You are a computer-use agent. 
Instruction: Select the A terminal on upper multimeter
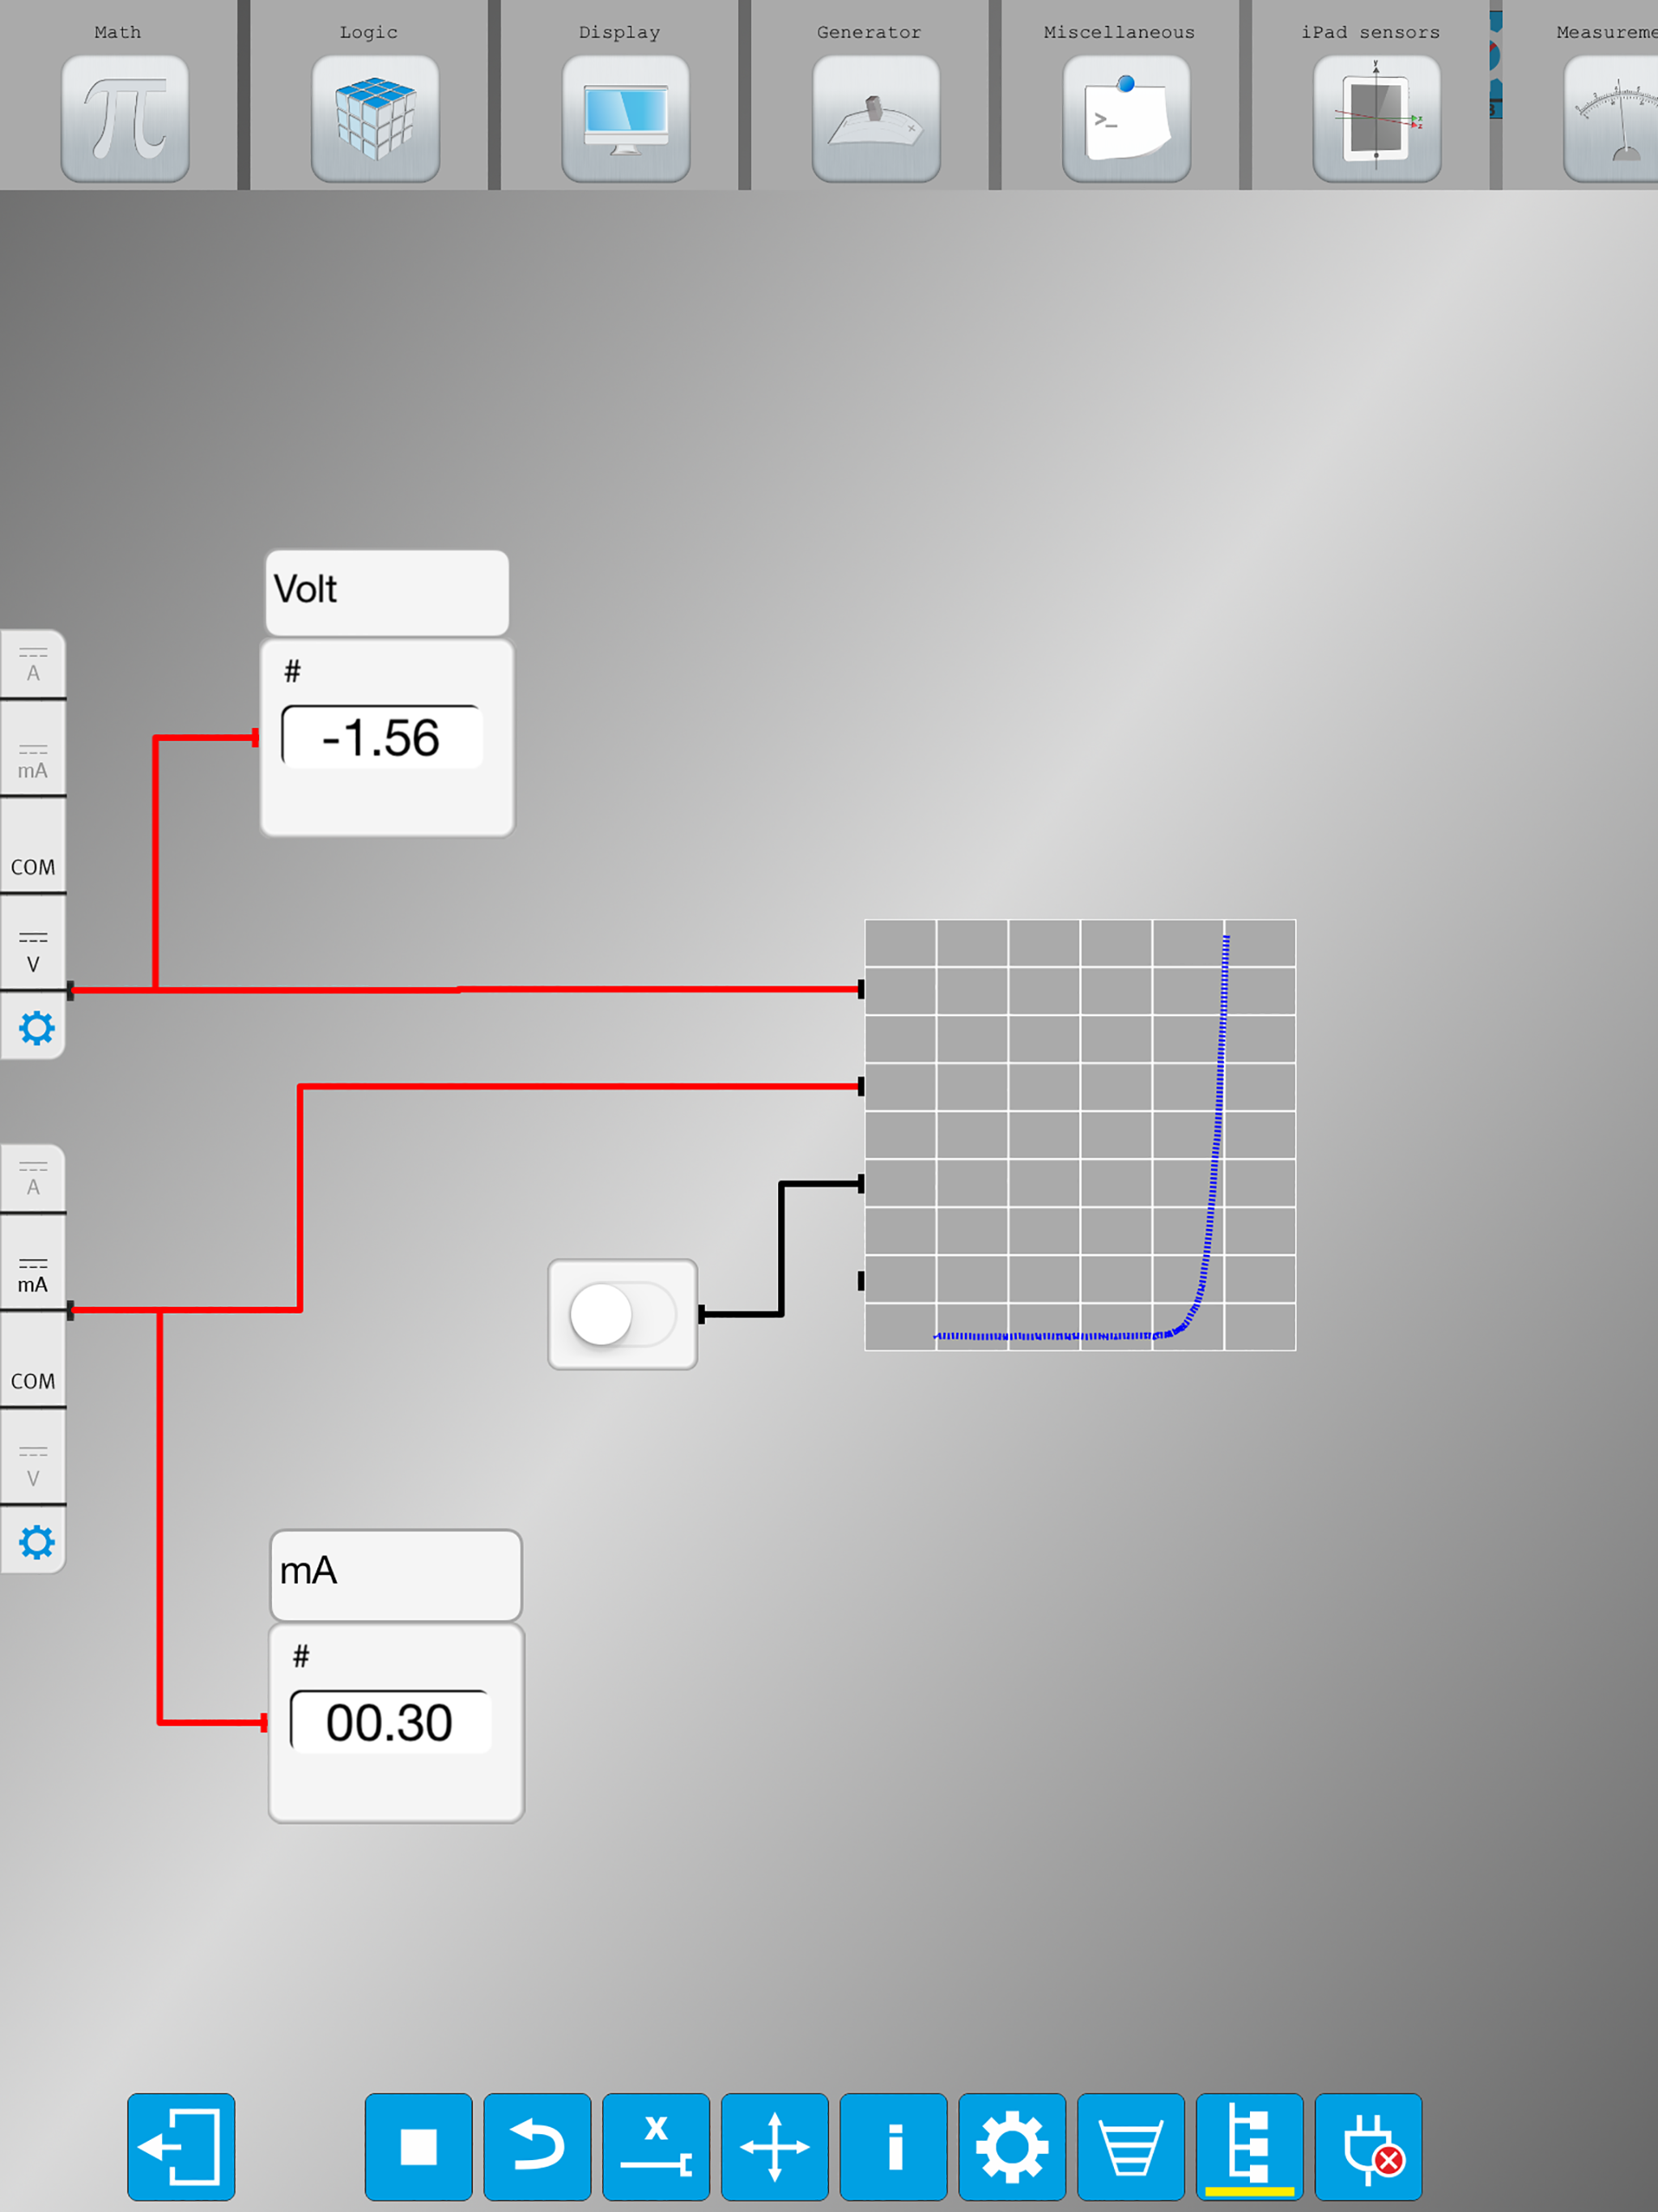point(33,664)
